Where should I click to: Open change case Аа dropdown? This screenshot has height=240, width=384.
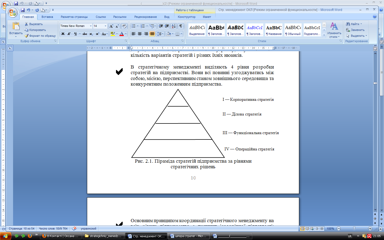point(105,34)
